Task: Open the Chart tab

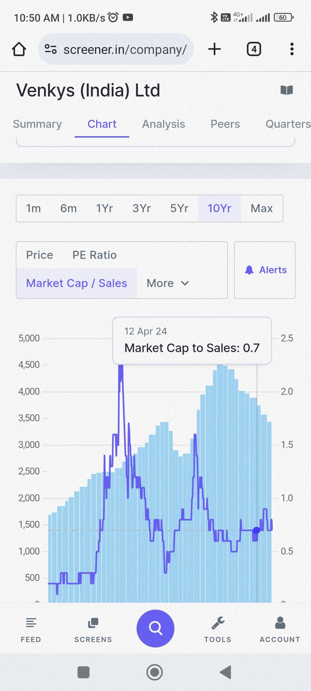Action: click(102, 124)
